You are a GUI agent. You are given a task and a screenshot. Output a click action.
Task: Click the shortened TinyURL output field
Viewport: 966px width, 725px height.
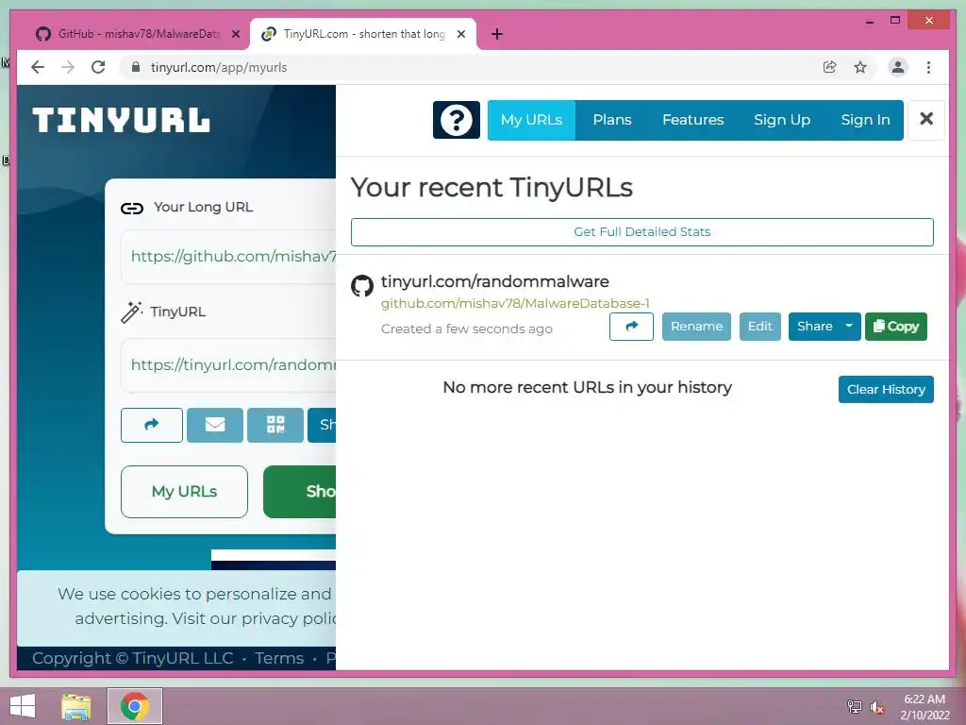[x=228, y=365]
